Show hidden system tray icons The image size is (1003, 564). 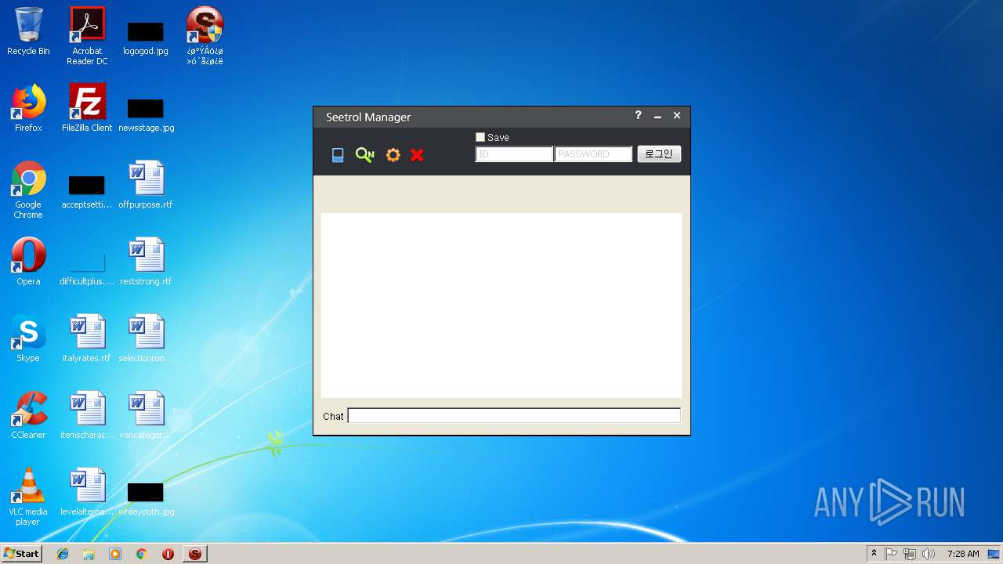coord(874,554)
